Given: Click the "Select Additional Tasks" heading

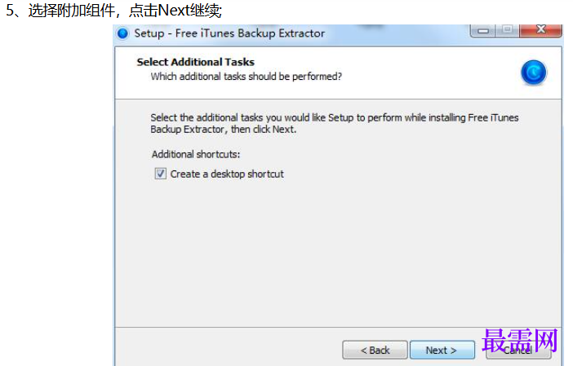Looking at the screenshot, I should pyautogui.click(x=196, y=62).
